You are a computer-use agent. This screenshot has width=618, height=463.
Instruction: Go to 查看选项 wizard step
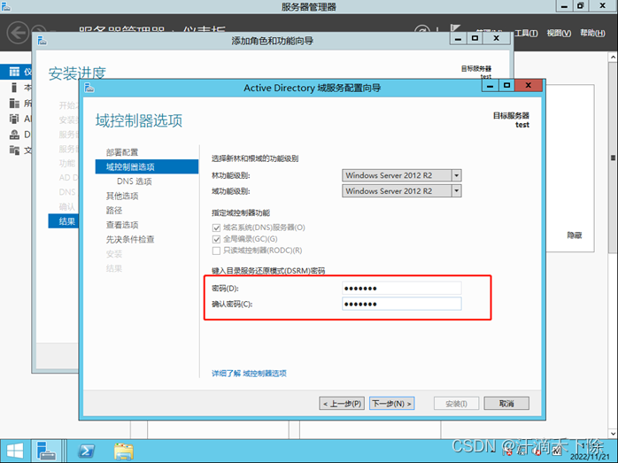[122, 225]
